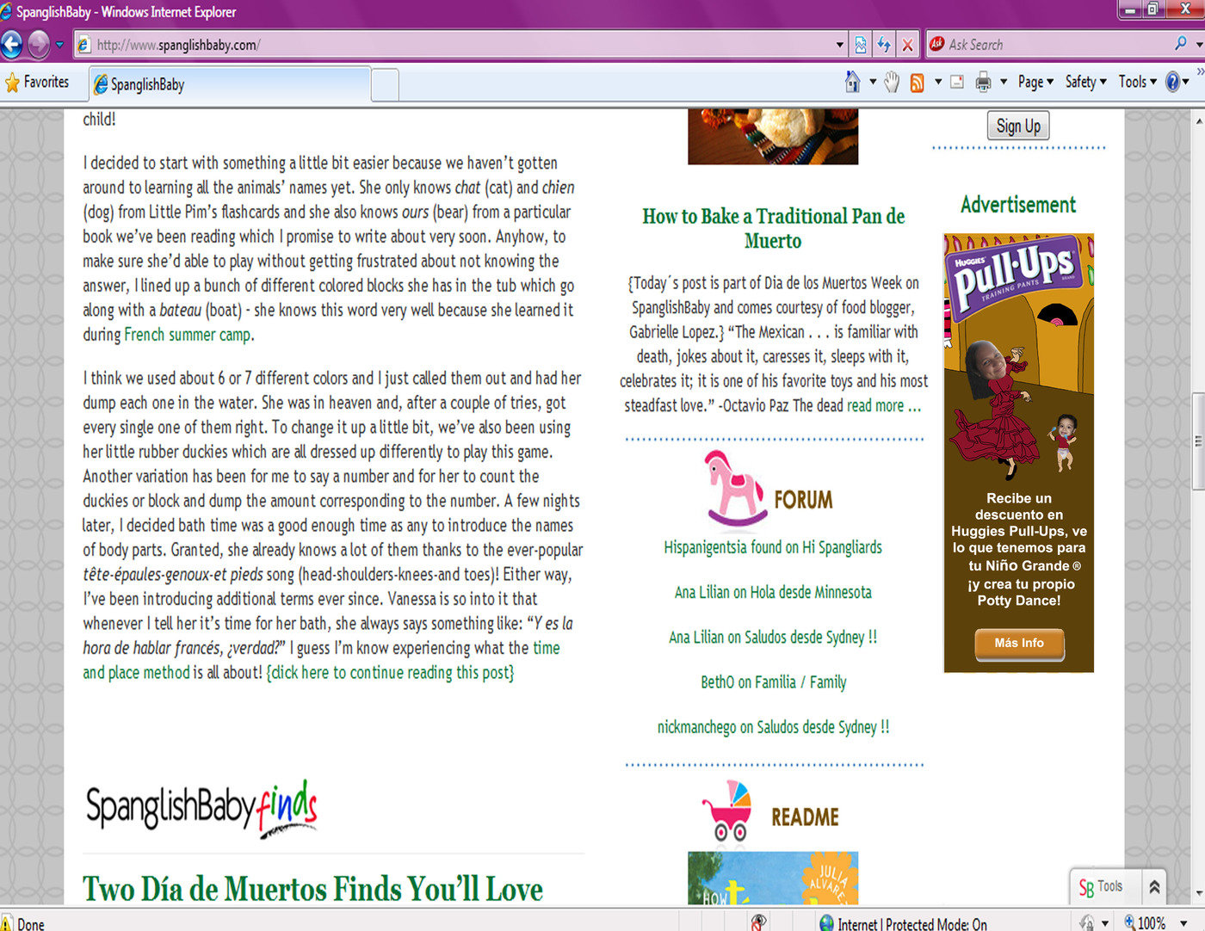Open the address bar history dropdown
Viewport: 1205px width, 931px height.
[840, 45]
